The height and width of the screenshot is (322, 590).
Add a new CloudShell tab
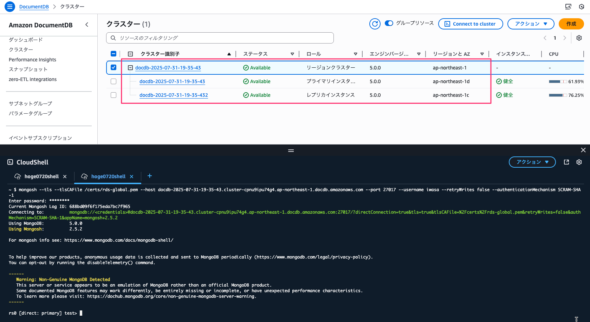pyautogui.click(x=150, y=176)
